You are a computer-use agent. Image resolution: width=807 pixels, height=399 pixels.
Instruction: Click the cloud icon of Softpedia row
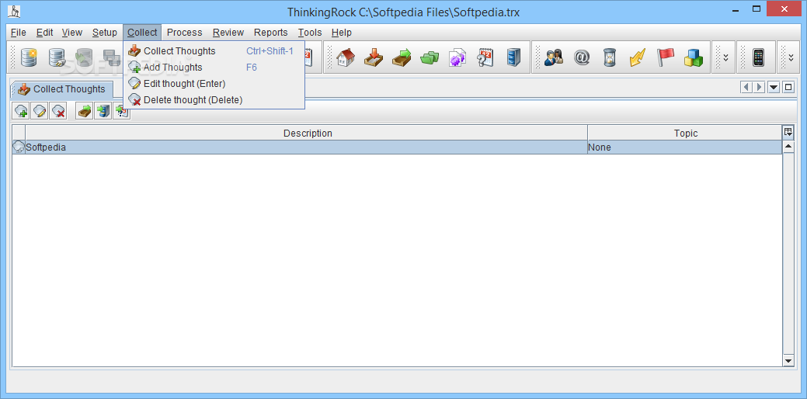pos(19,147)
